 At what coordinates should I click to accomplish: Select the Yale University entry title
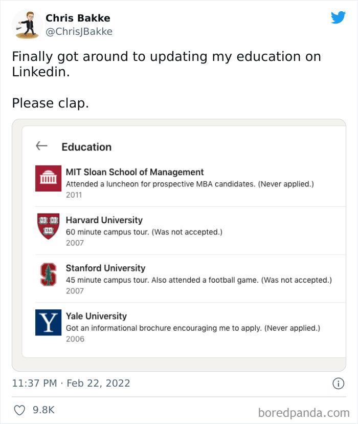coord(96,316)
